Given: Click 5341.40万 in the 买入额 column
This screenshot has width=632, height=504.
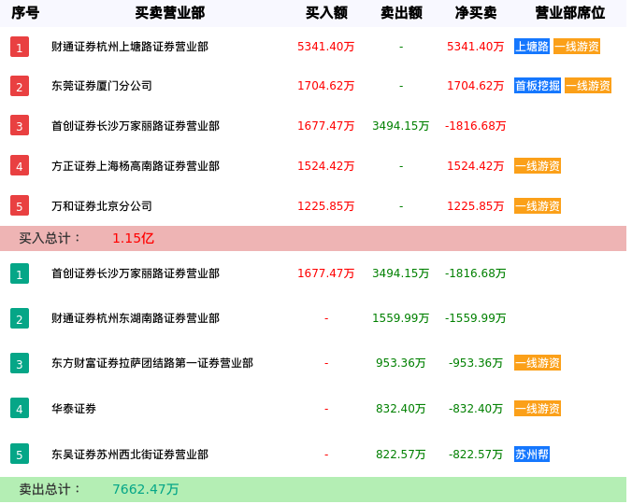Looking at the screenshot, I should click(326, 47).
